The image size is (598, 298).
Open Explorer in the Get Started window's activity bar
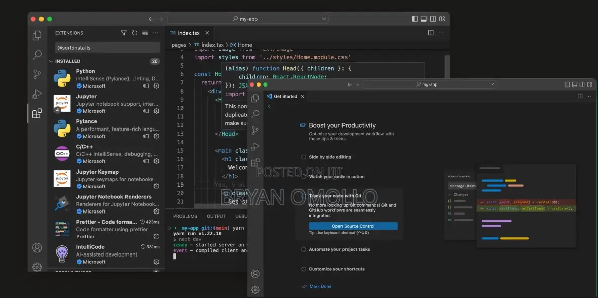tap(255, 98)
